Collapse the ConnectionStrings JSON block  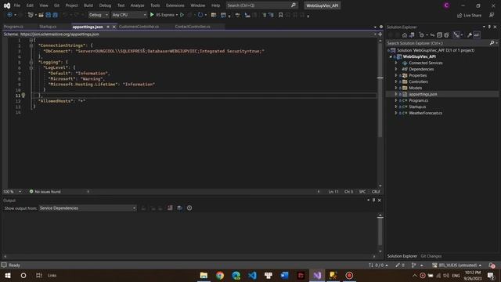(31, 45)
